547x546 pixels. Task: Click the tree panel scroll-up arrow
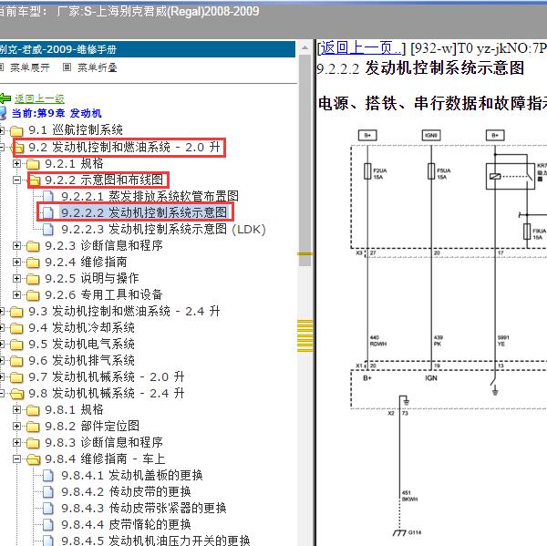click(304, 47)
